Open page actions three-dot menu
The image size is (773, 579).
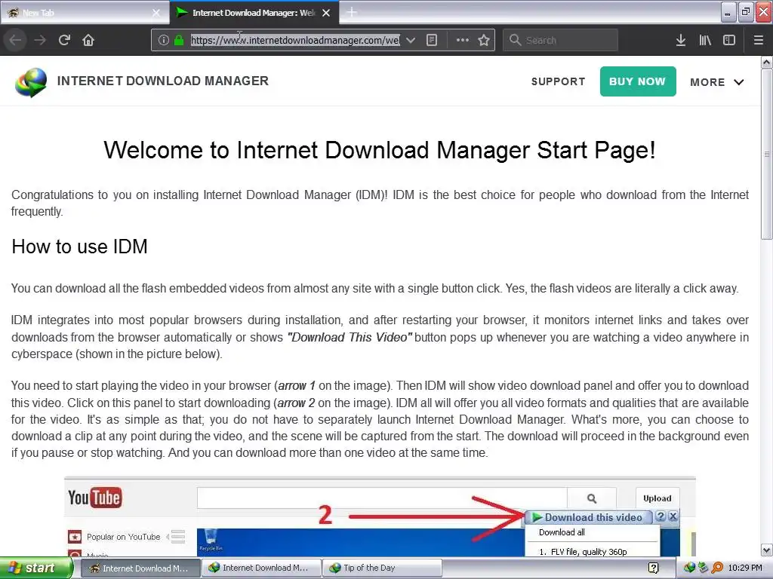click(x=463, y=41)
